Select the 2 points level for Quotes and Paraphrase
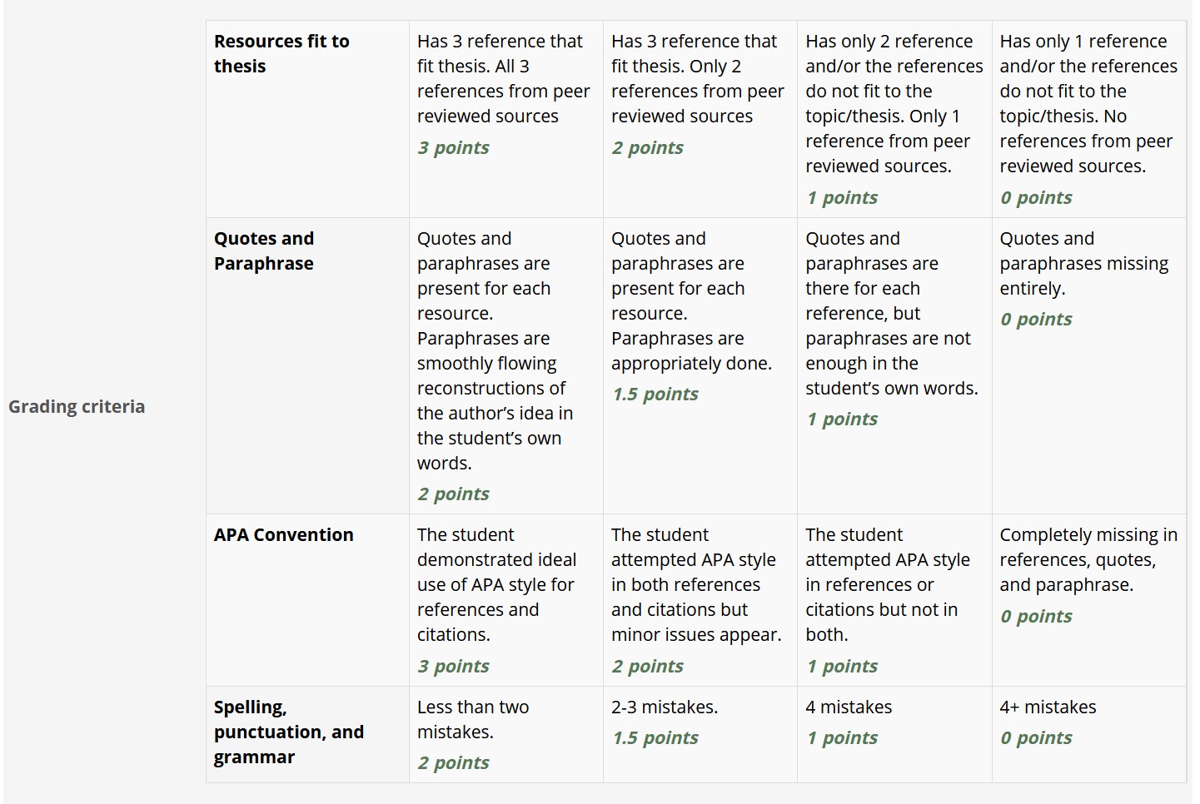This screenshot has width=1200, height=804. point(505,365)
